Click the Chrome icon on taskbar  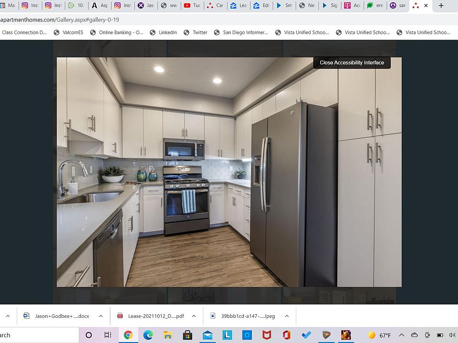[x=128, y=335]
